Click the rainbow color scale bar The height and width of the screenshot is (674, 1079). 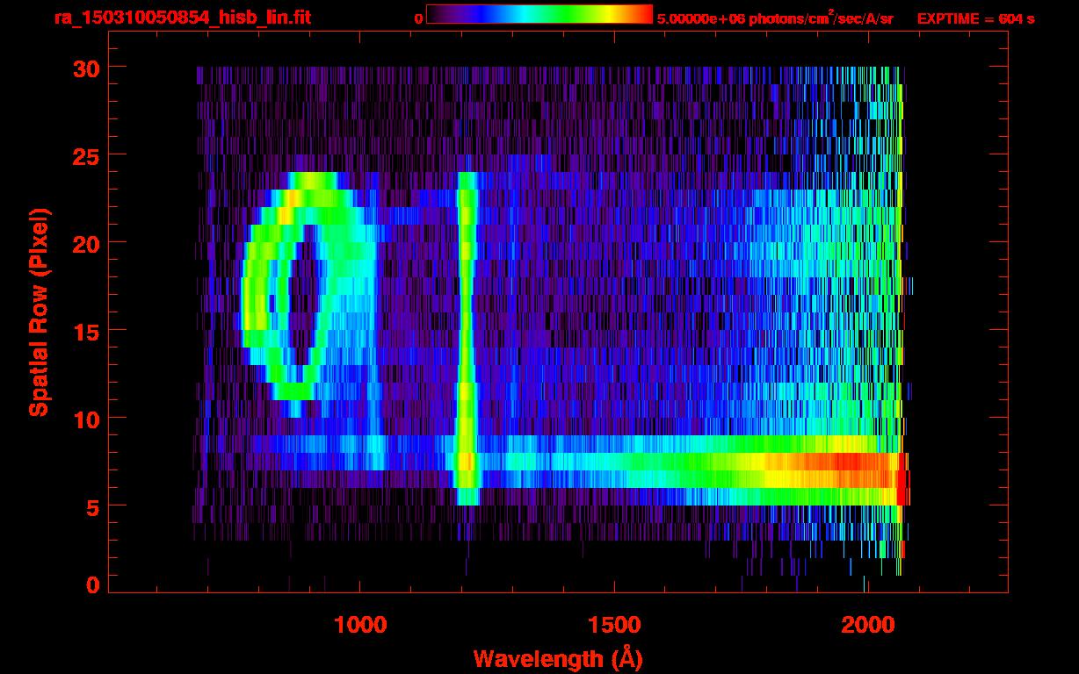pyautogui.click(x=539, y=14)
